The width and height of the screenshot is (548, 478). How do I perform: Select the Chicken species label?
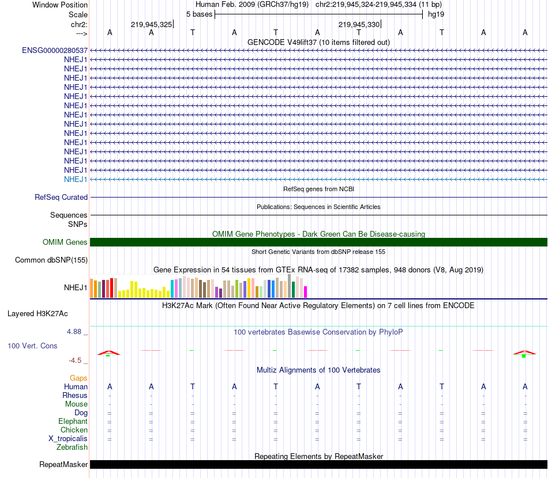[74, 430]
